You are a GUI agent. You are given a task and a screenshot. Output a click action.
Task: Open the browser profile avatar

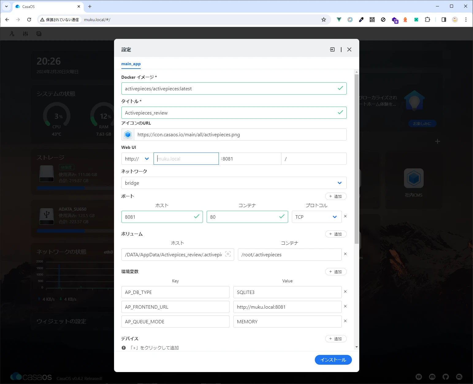click(x=455, y=20)
